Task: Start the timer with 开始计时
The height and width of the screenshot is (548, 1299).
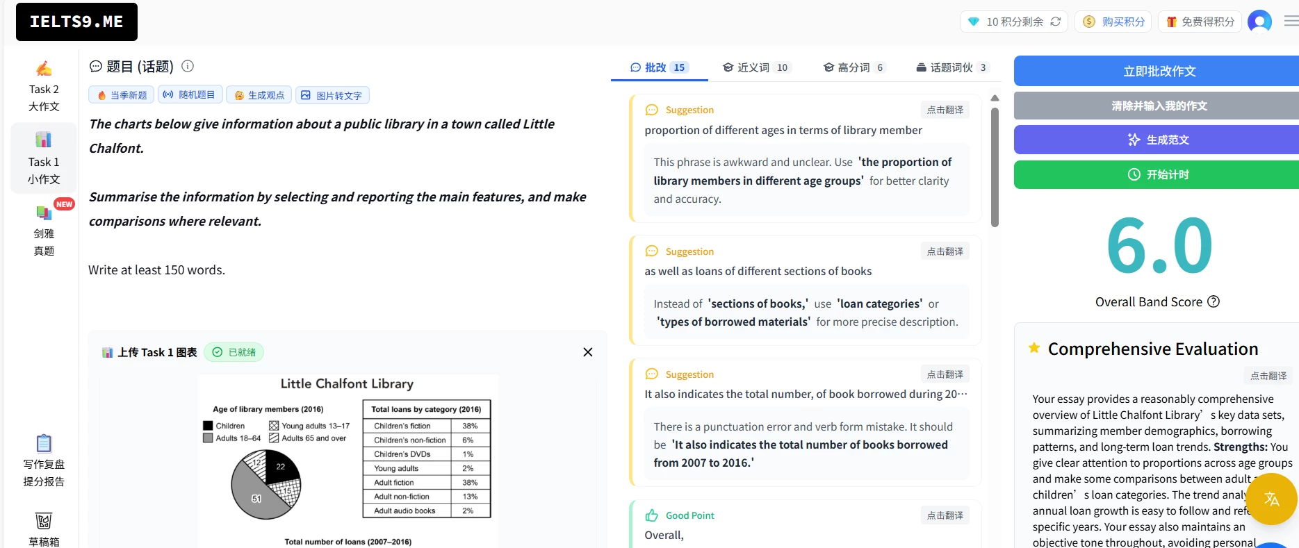Action: 1159,175
